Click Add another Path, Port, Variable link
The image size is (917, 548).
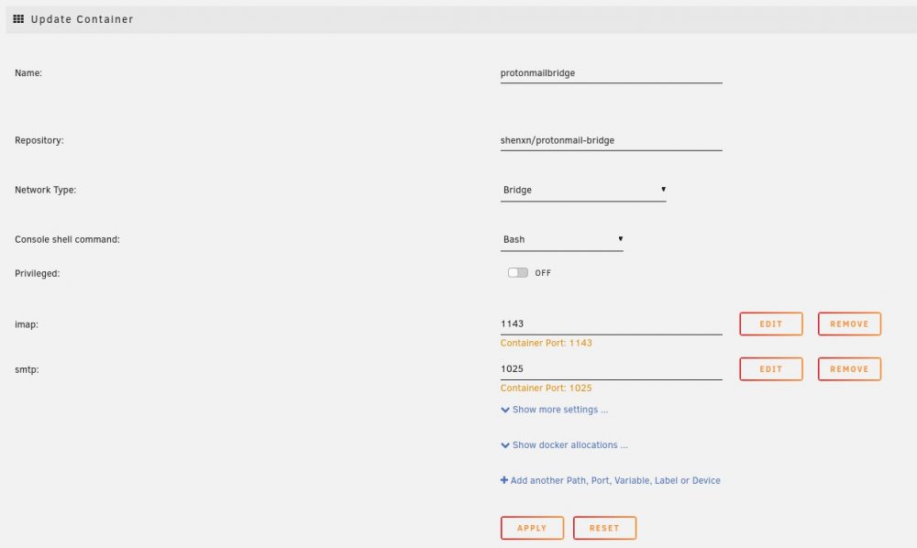[x=611, y=480]
